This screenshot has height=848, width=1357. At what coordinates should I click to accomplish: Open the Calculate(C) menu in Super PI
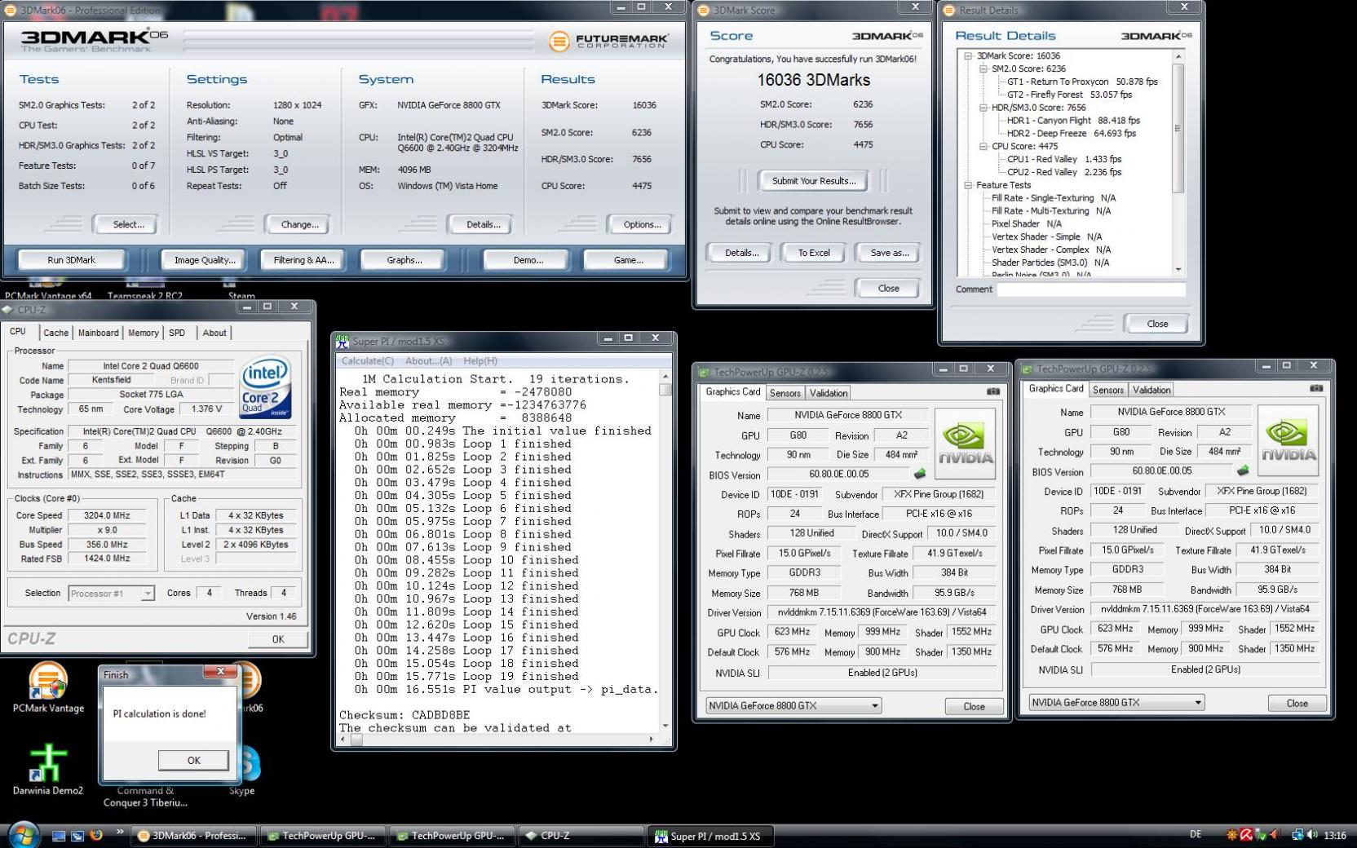367,361
